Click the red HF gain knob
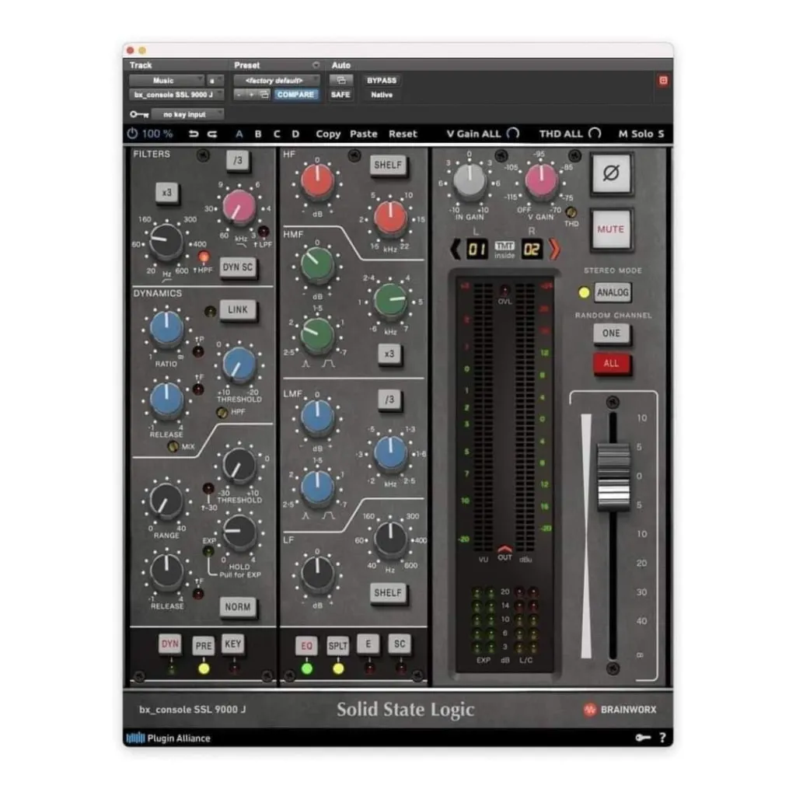Screen dimensions: 796x796 (317, 181)
